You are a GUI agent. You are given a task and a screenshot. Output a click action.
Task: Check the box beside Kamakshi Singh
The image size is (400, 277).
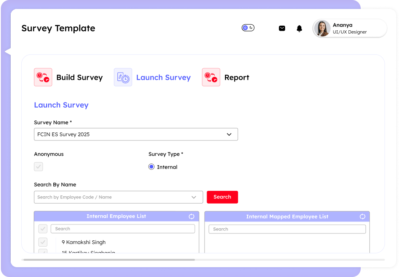click(x=43, y=242)
